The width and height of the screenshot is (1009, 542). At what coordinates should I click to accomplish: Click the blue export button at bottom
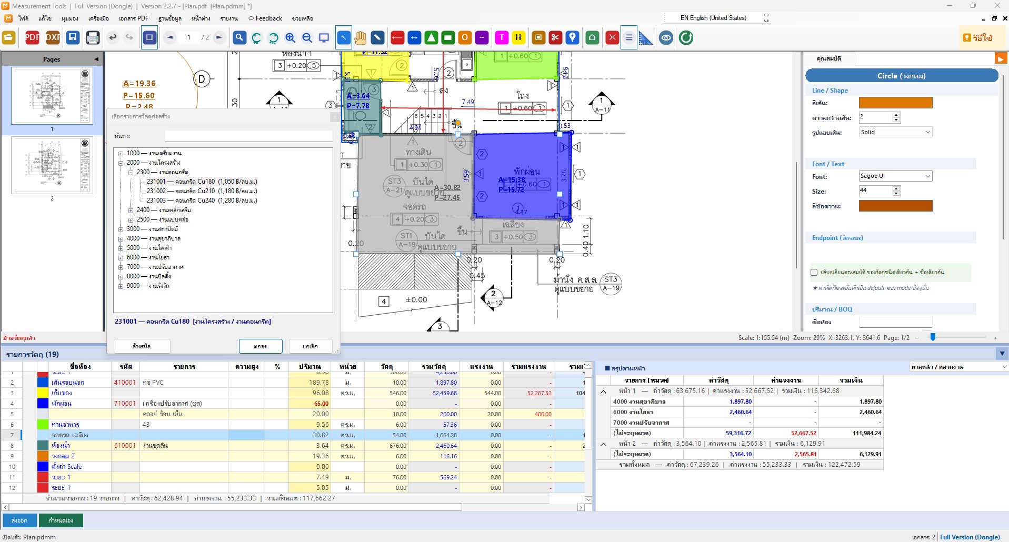click(x=19, y=520)
